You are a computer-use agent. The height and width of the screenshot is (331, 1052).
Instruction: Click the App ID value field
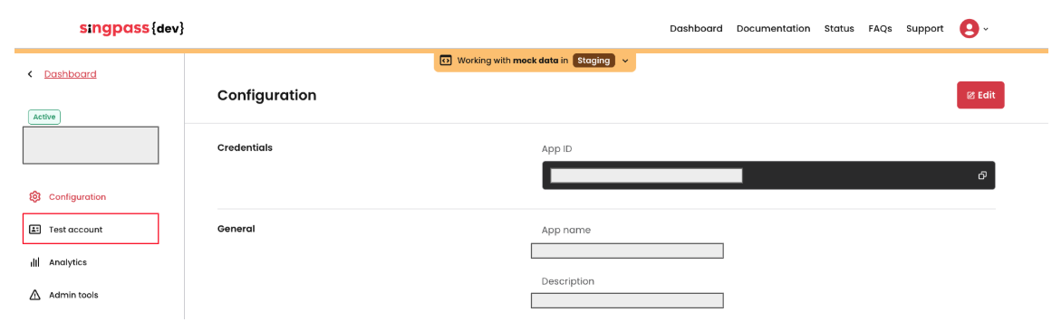coord(768,175)
